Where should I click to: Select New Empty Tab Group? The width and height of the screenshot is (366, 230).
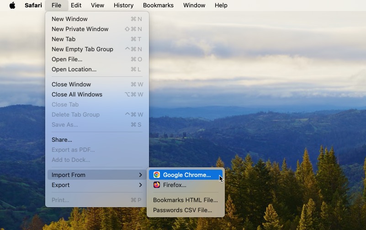[x=97, y=49]
